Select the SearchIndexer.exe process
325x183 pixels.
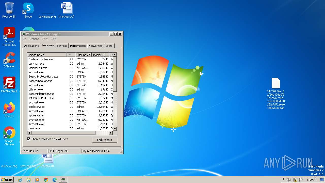70,81
